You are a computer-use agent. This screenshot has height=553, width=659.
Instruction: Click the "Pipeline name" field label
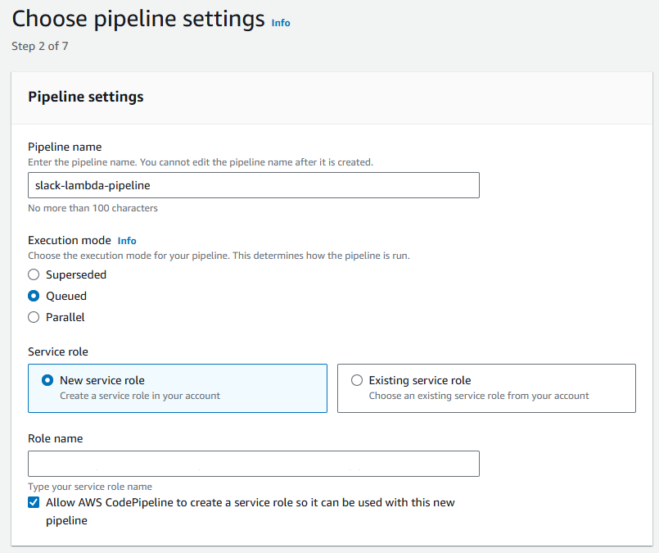[x=65, y=147]
